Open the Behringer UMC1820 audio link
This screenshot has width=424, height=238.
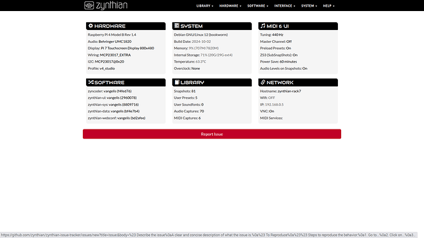[x=115, y=42]
